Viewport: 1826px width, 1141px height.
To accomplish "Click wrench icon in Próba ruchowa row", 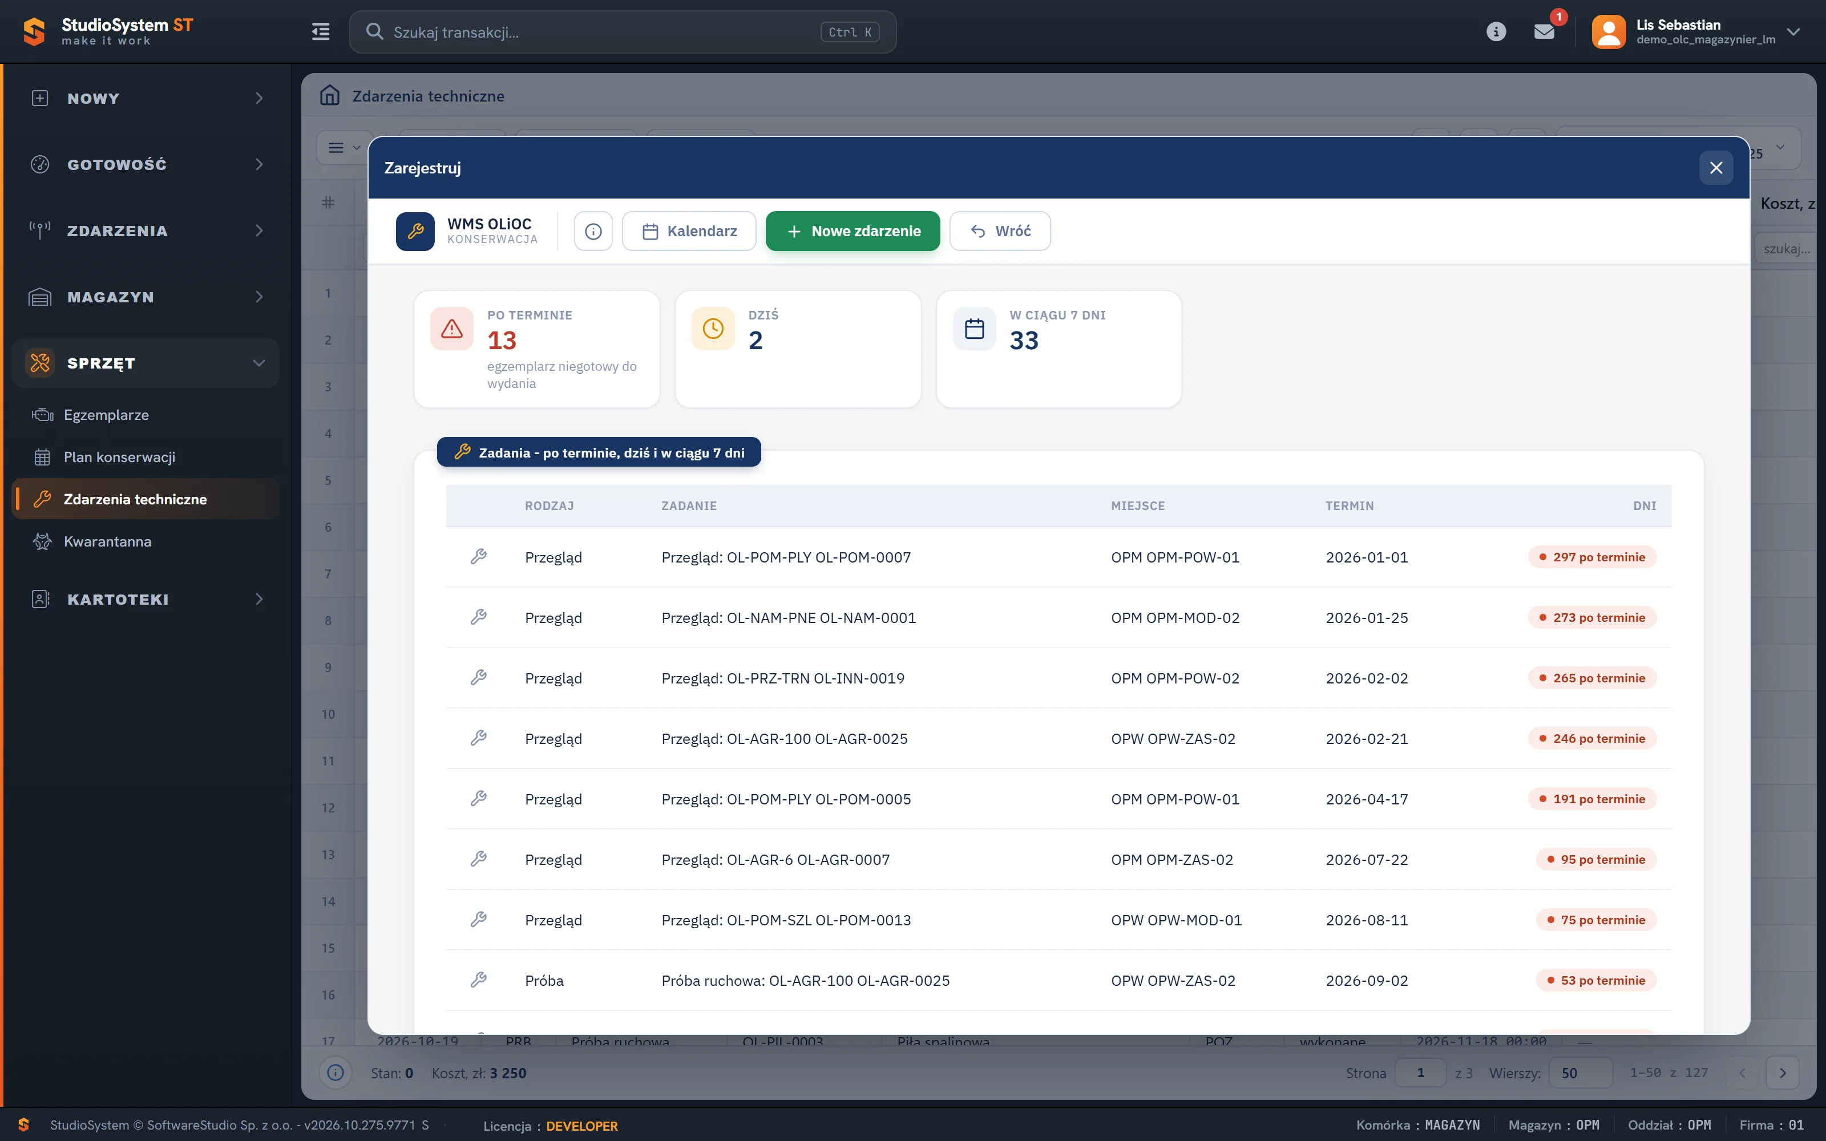I will tap(478, 980).
